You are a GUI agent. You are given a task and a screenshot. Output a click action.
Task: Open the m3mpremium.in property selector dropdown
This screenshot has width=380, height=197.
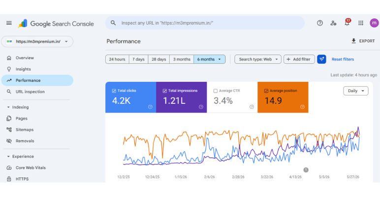[x=37, y=41]
